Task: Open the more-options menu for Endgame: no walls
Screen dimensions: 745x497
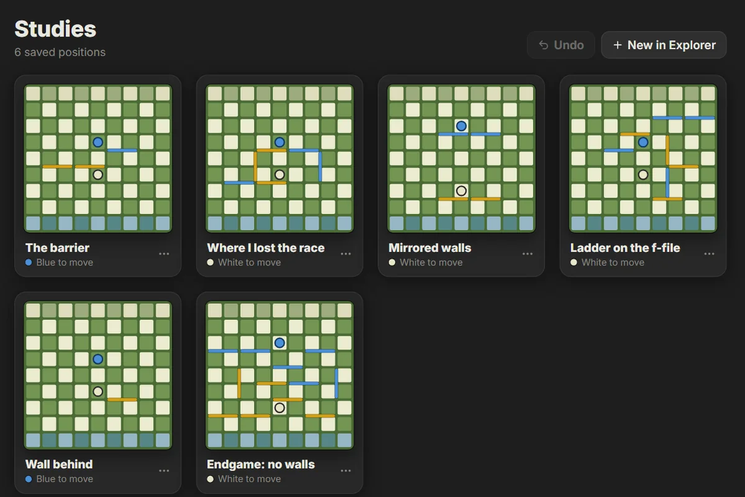Action: point(346,471)
